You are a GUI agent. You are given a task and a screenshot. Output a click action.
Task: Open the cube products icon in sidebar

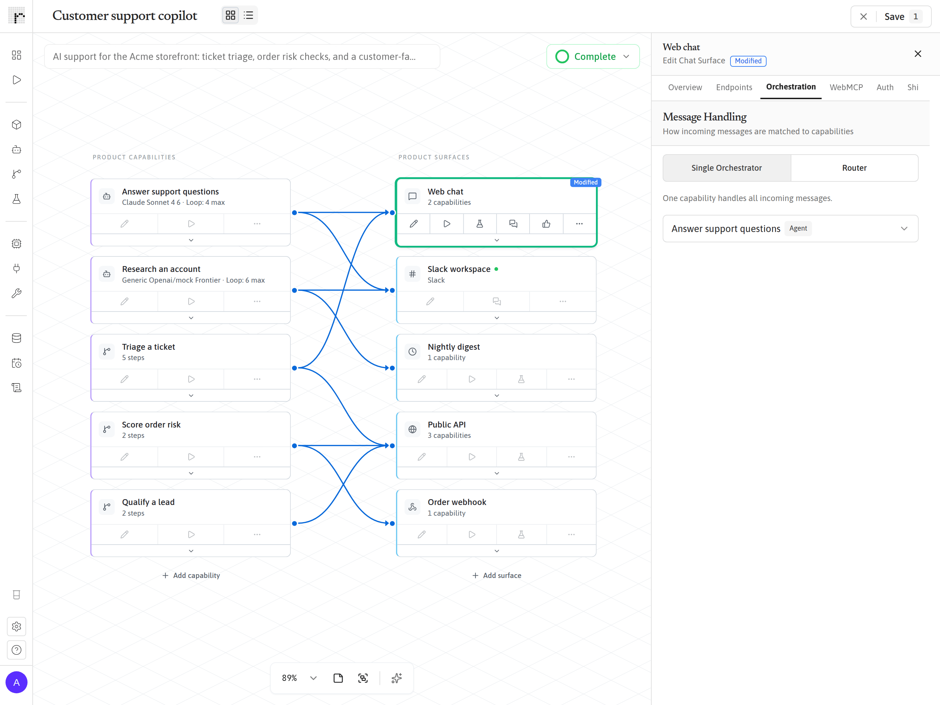(x=17, y=125)
